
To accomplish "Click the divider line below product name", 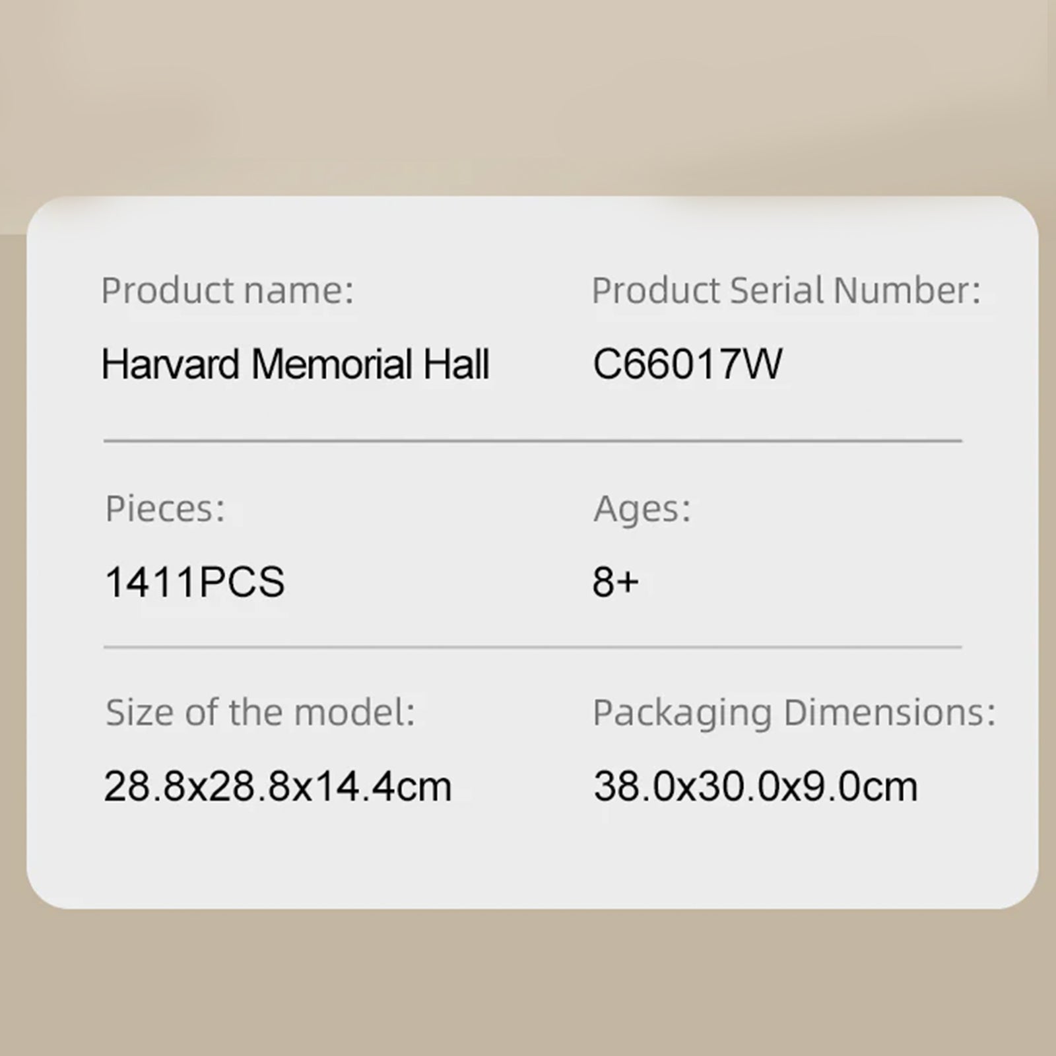I will coord(533,440).
